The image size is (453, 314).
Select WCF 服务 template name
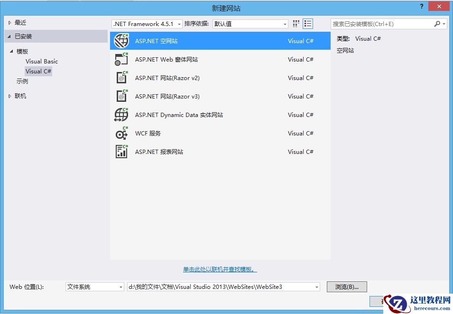(148, 133)
